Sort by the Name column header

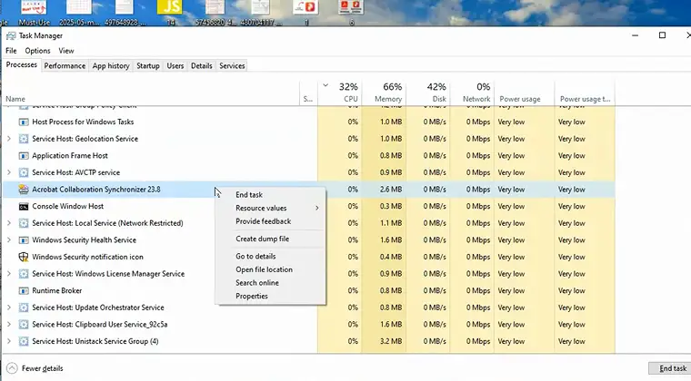(151, 93)
